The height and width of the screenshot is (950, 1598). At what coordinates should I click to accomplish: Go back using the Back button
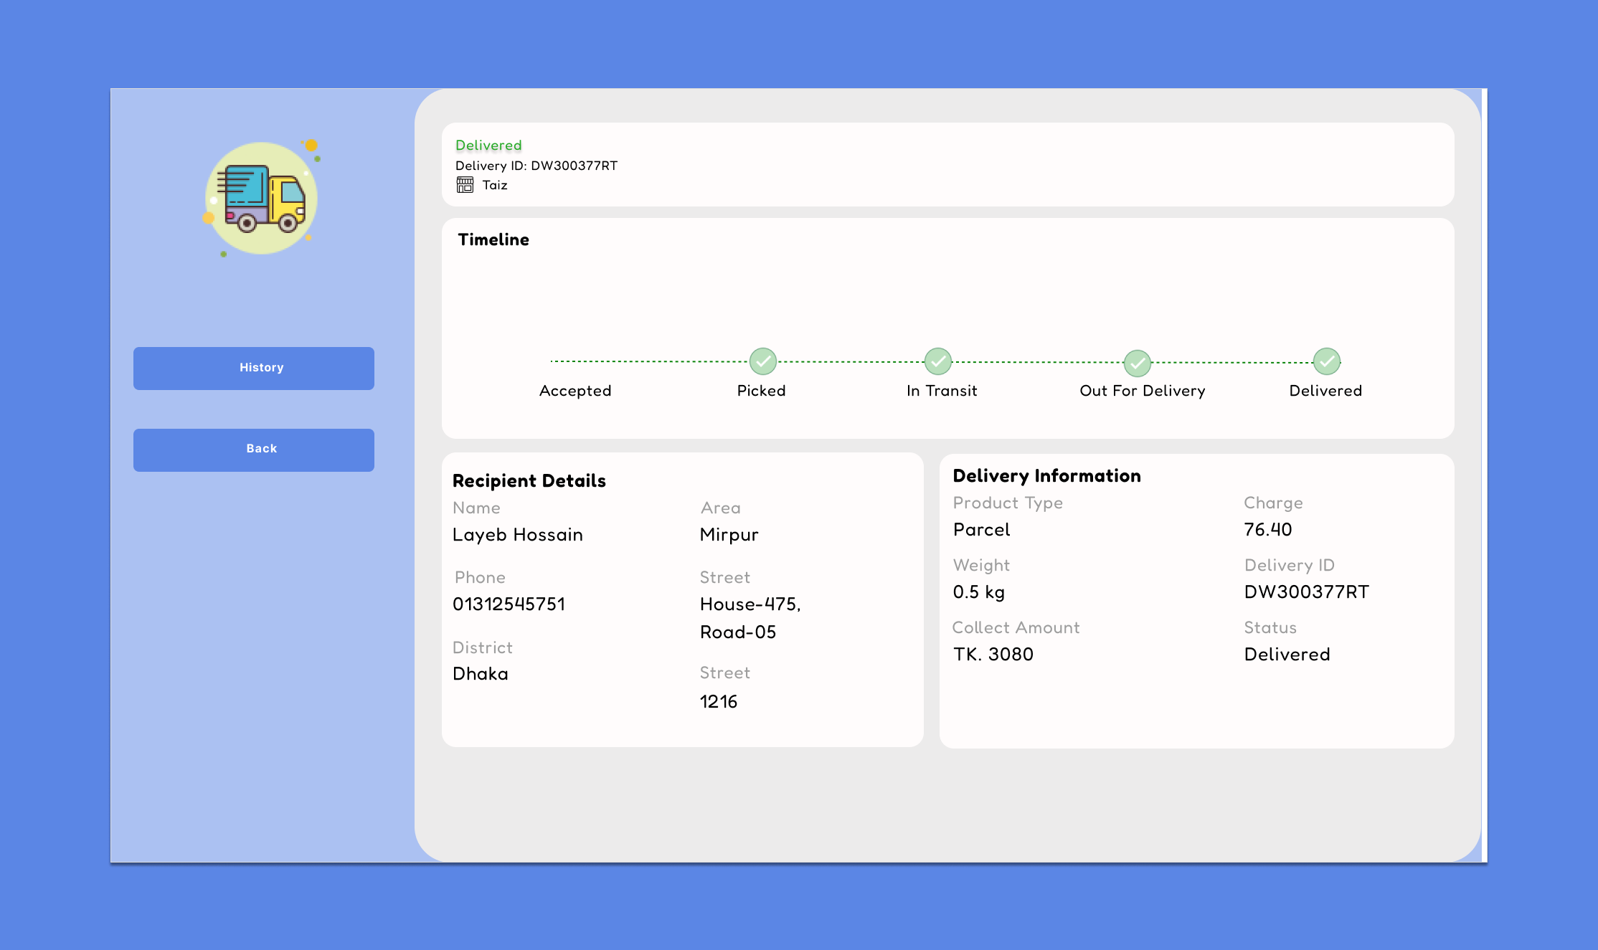click(254, 450)
